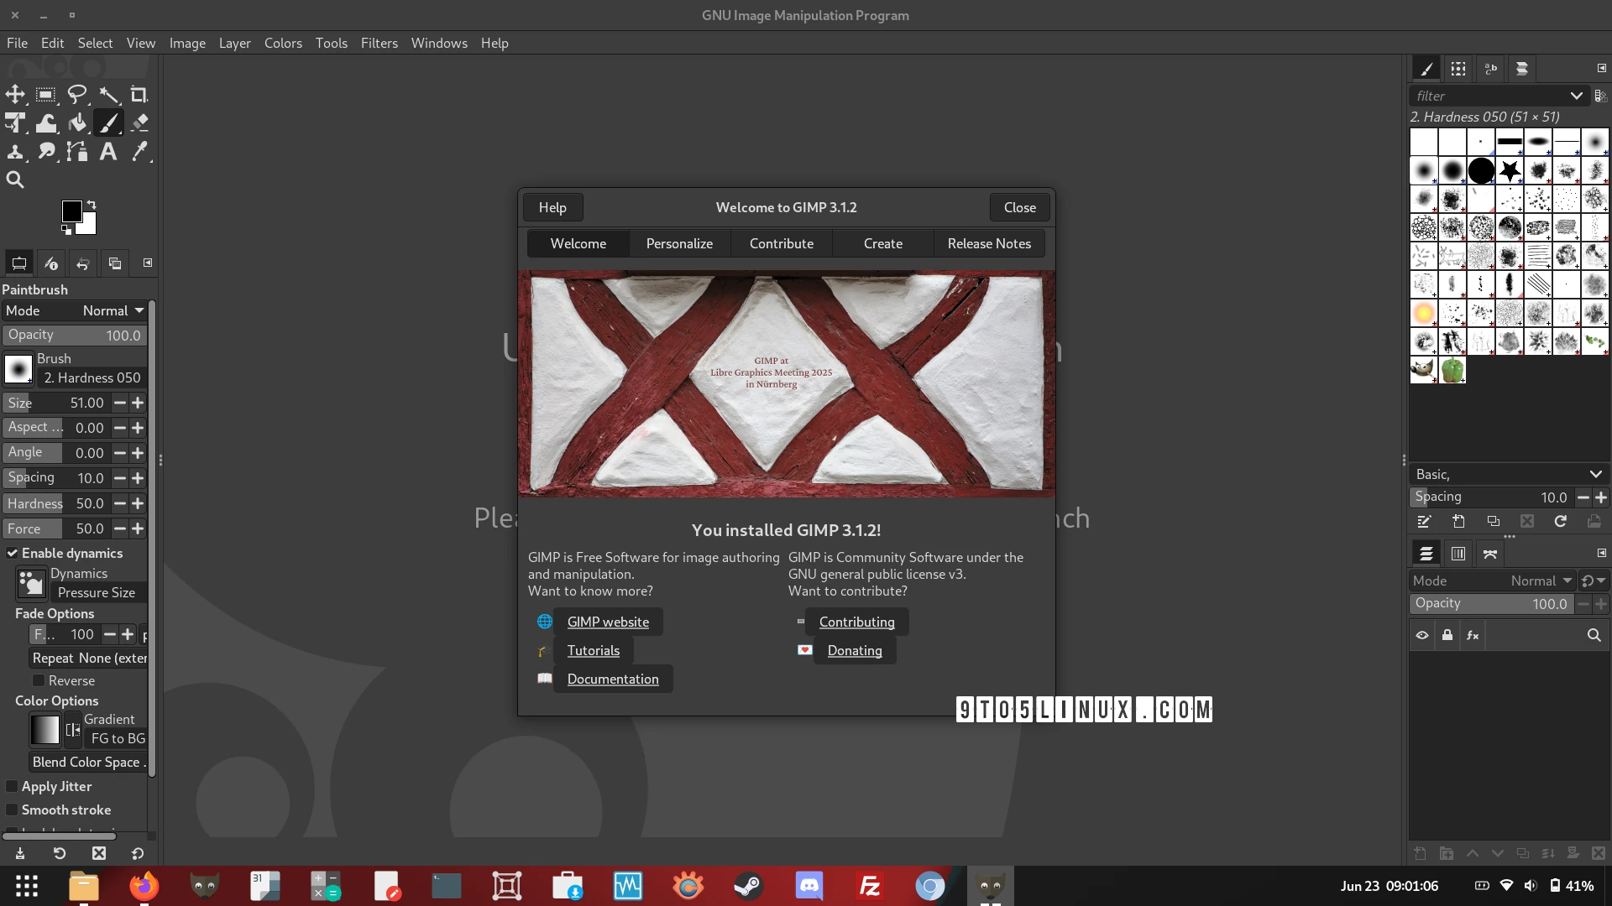Select the Bucket Fill tool
Viewport: 1612px width, 906px height.
click(x=77, y=123)
